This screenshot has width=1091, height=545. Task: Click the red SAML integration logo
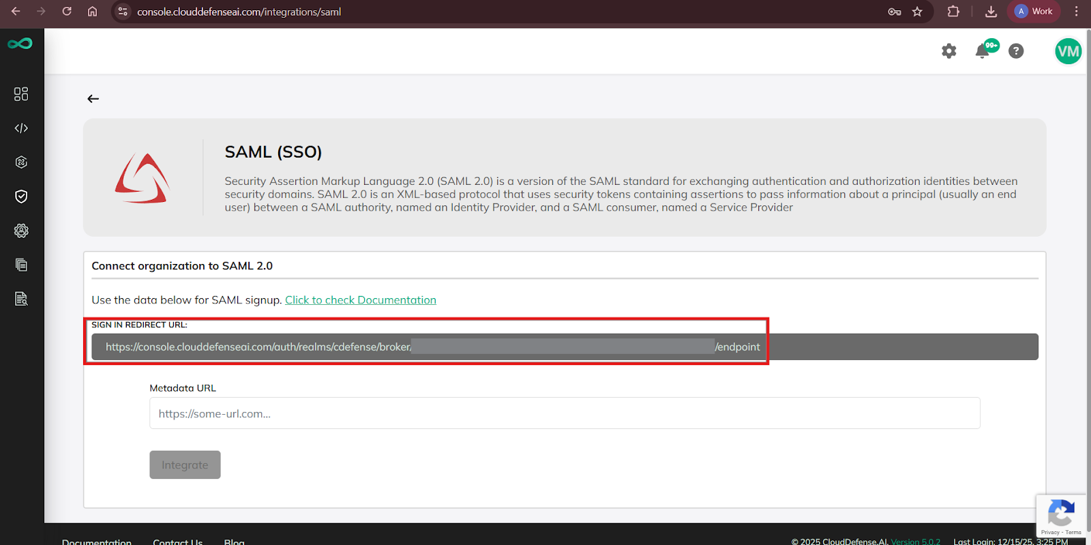coord(142,178)
